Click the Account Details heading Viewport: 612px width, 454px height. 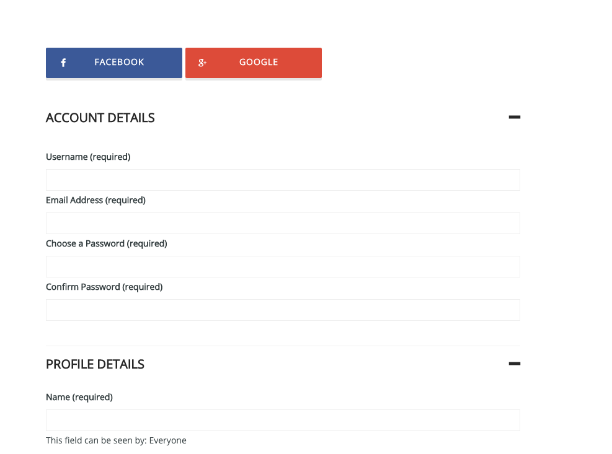(x=100, y=118)
